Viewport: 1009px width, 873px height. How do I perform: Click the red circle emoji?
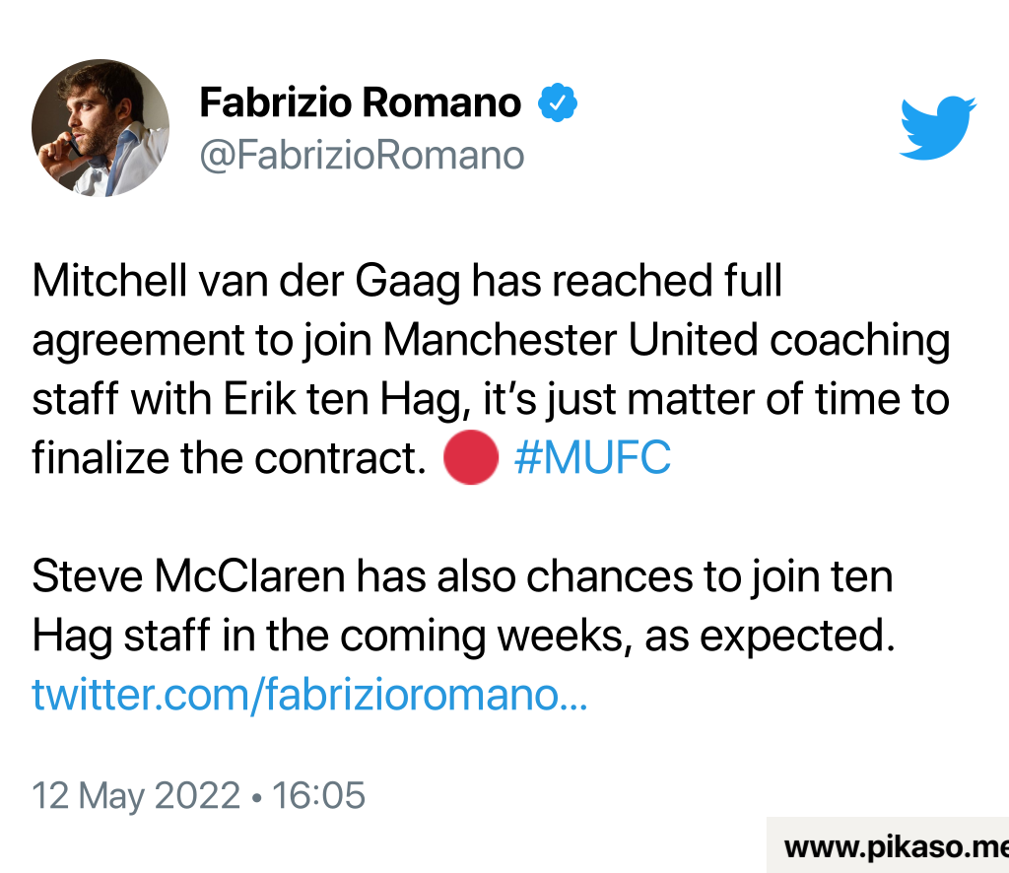coord(469,458)
